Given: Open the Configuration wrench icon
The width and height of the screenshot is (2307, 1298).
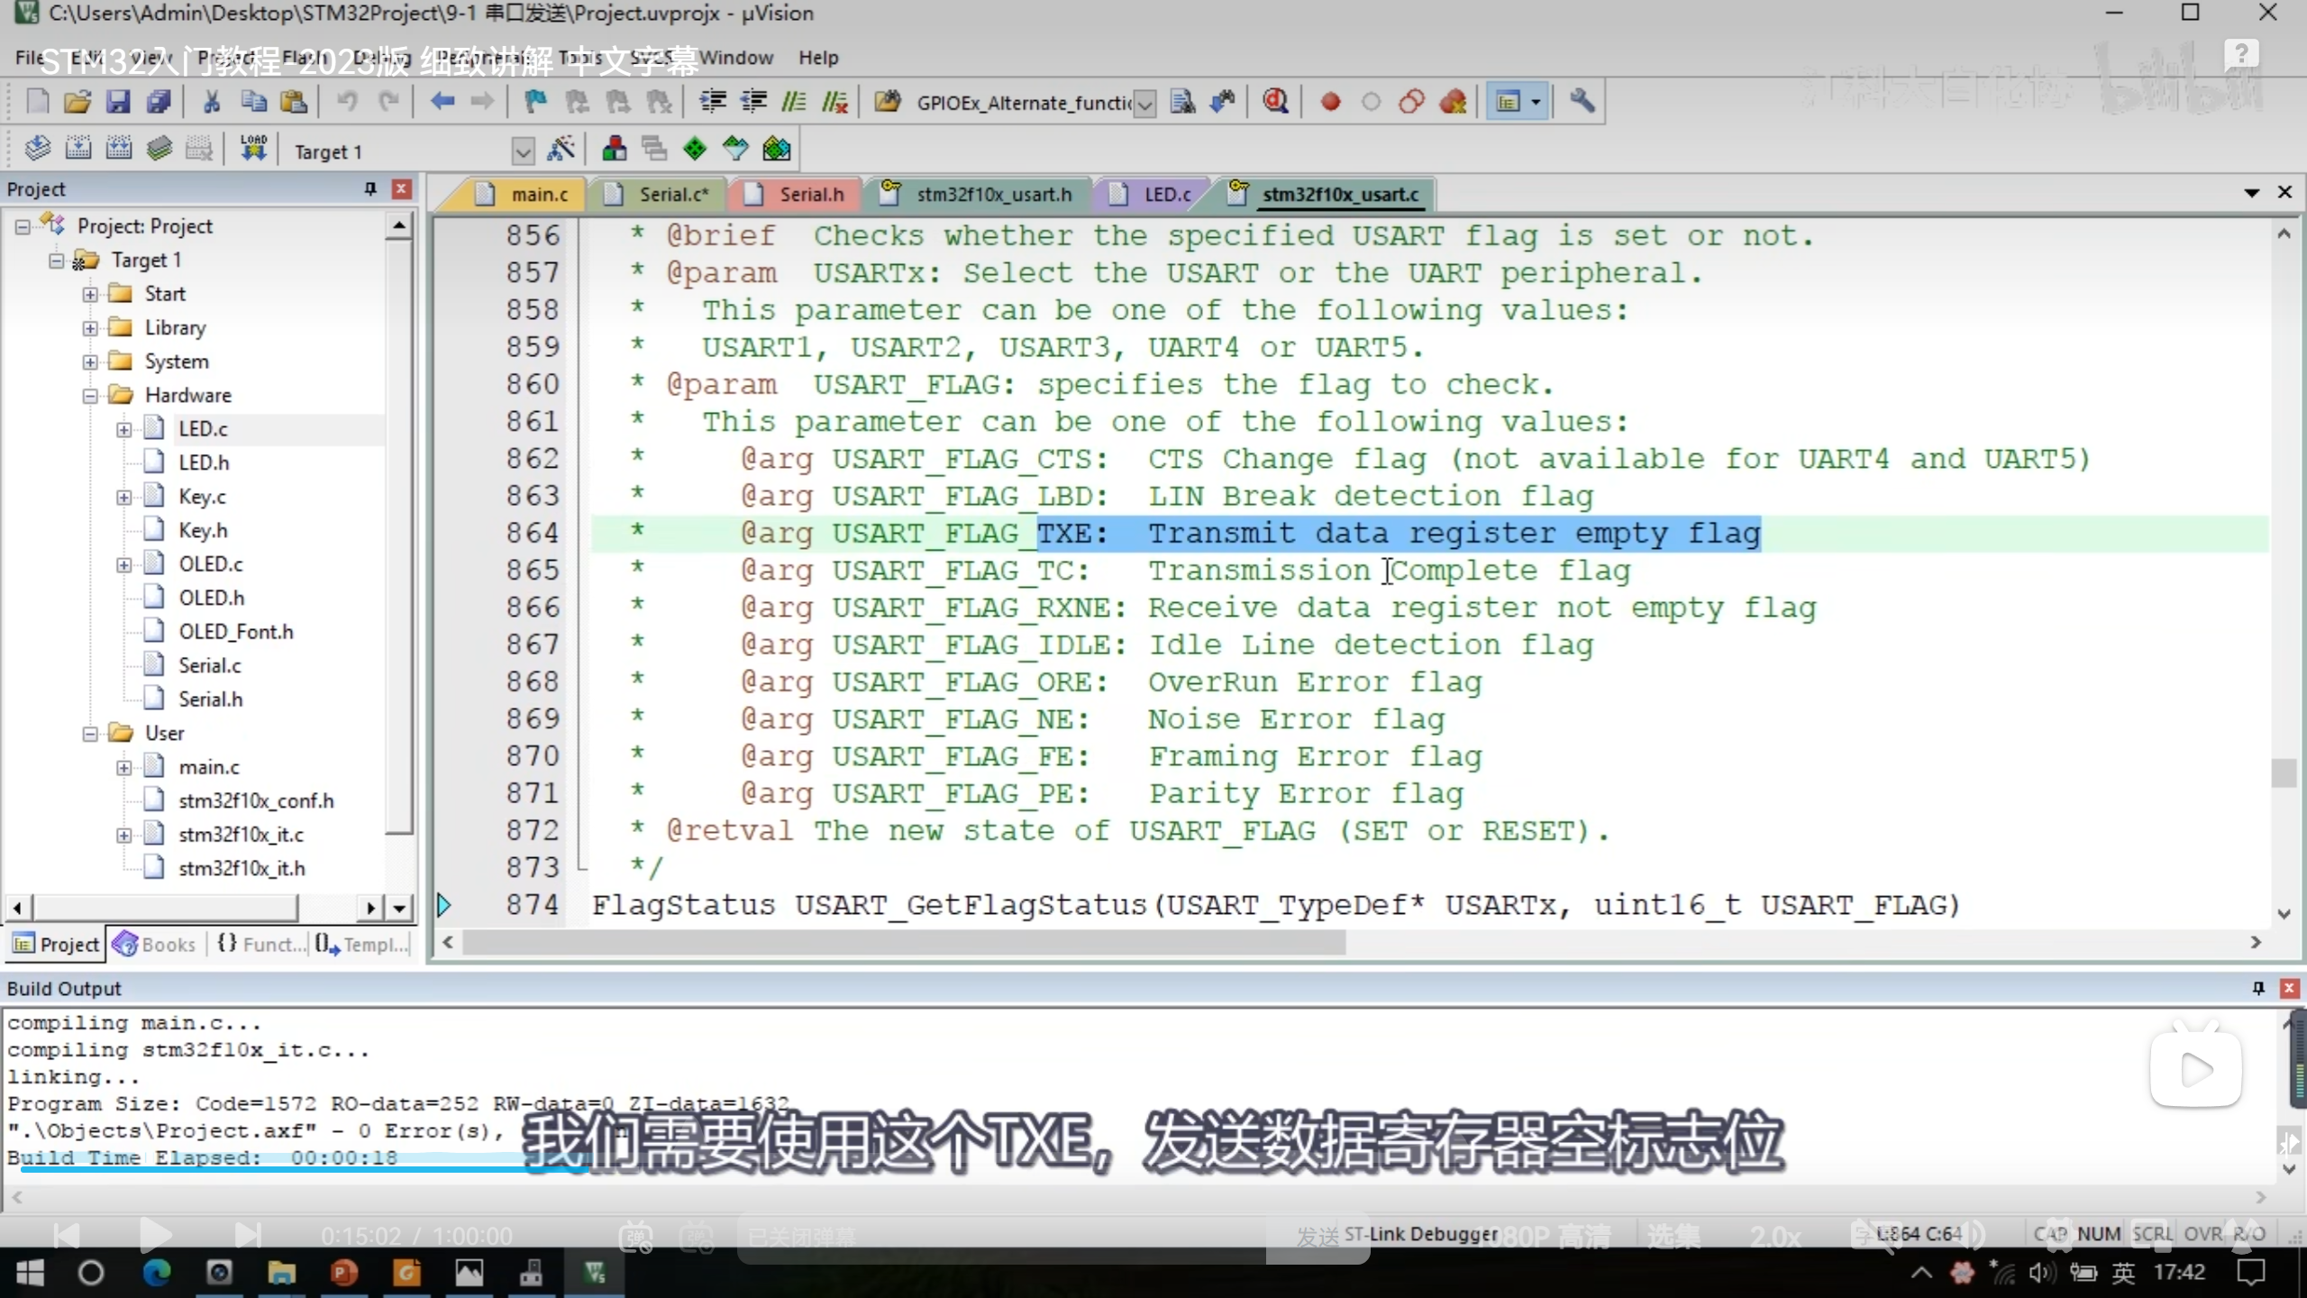Looking at the screenshot, I should click(1582, 102).
